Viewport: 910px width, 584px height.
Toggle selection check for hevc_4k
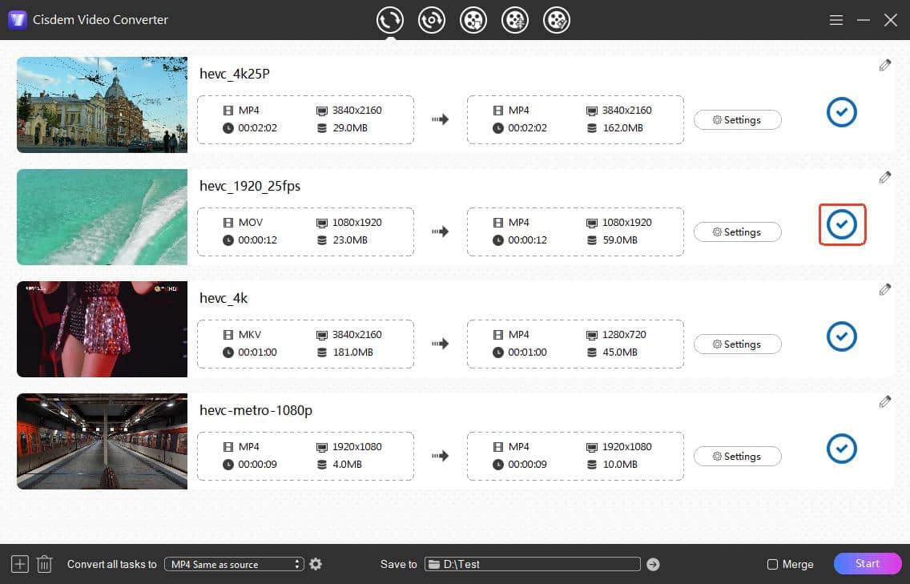[842, 336]
